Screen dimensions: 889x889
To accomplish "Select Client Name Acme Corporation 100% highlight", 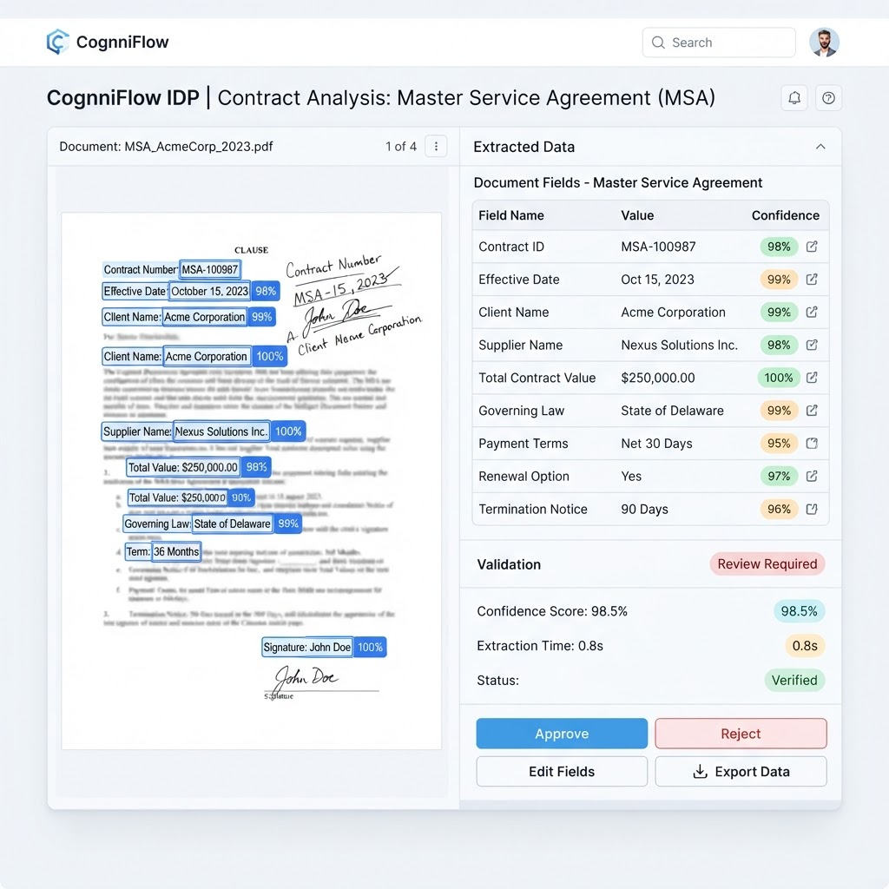I will pos(194,357).
